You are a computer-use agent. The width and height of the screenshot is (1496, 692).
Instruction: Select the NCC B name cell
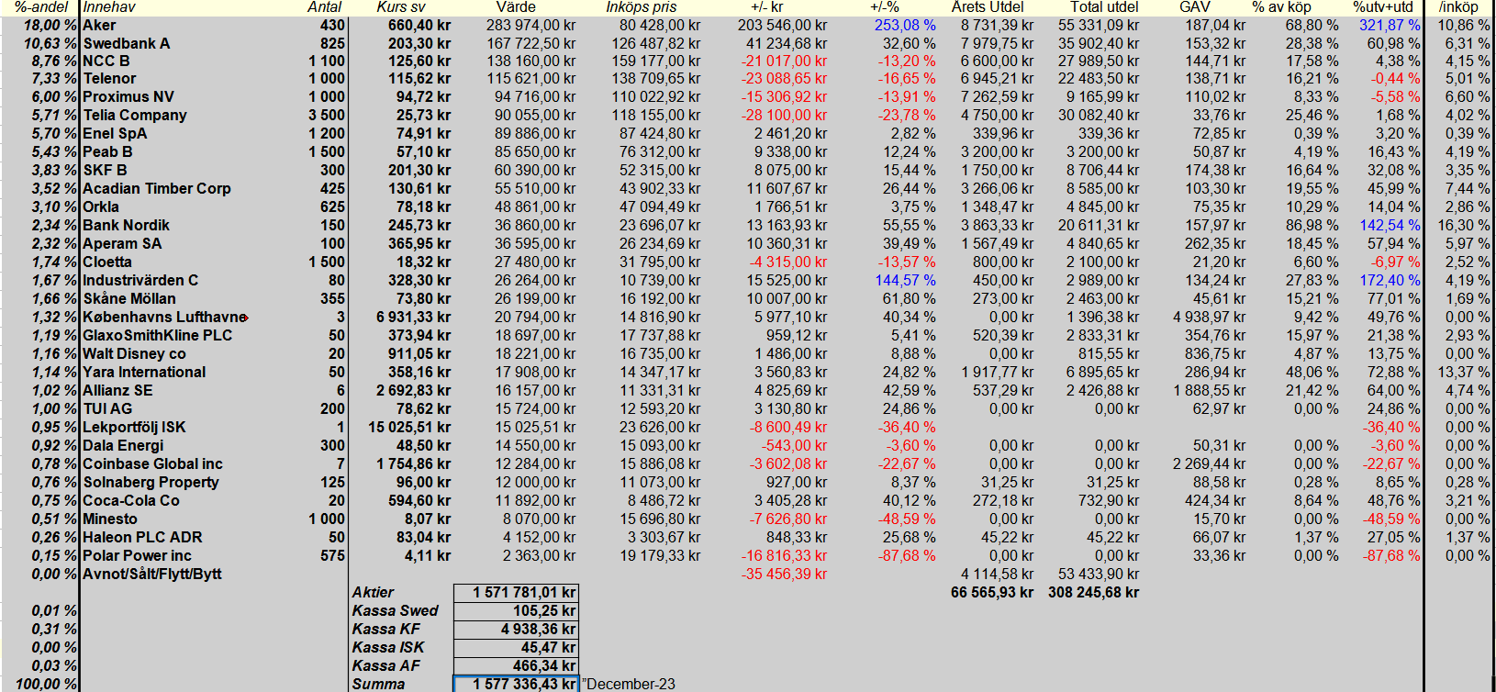[x=106, y=61]
